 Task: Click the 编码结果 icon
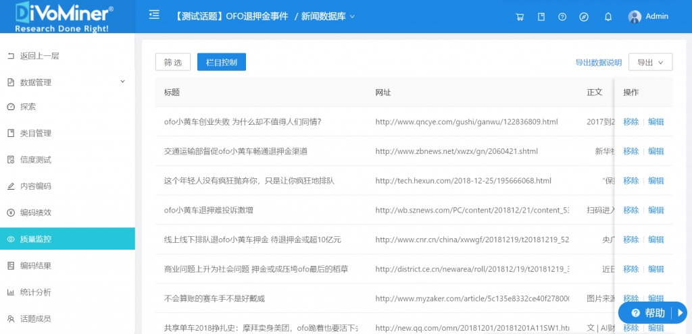click(x=11, y=266)
